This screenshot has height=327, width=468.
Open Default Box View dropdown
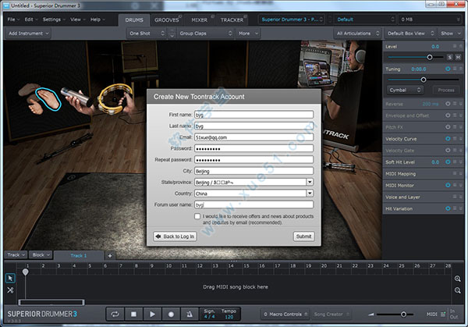point(411,34)
